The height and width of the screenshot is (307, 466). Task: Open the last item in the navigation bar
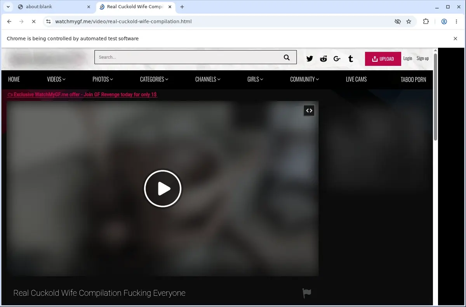pos(413,79)
